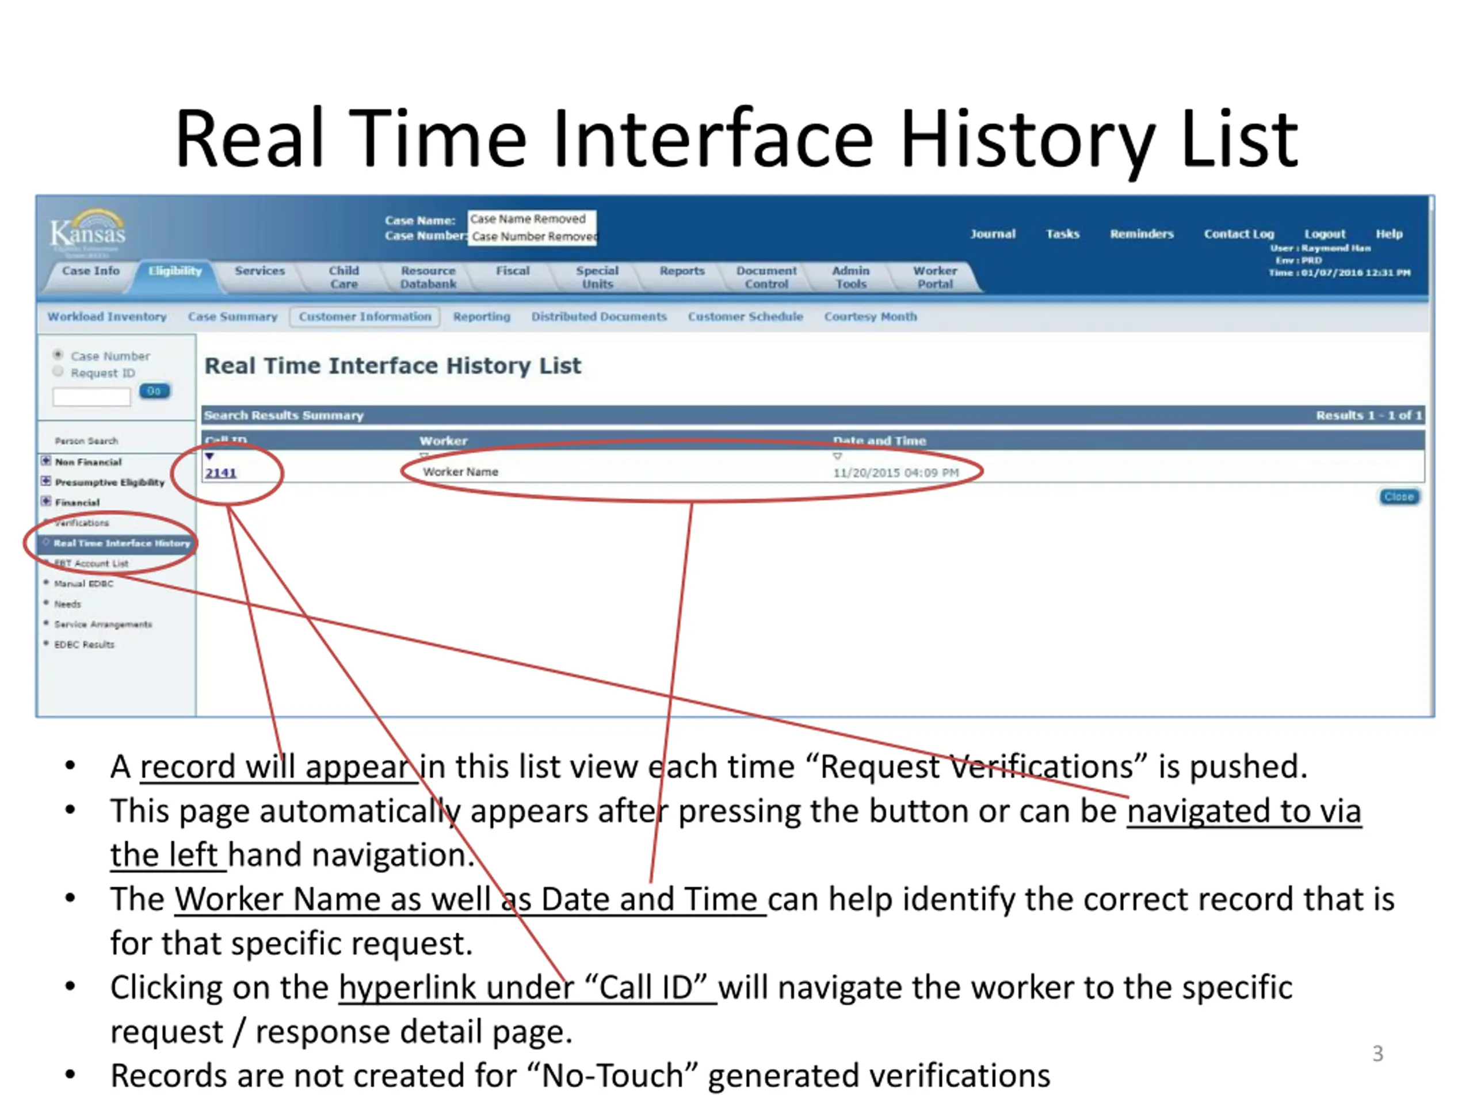The height and width of the screenshot is (1104, 1473).
Task: Open the Reports tab
Action: coord(682,271)
